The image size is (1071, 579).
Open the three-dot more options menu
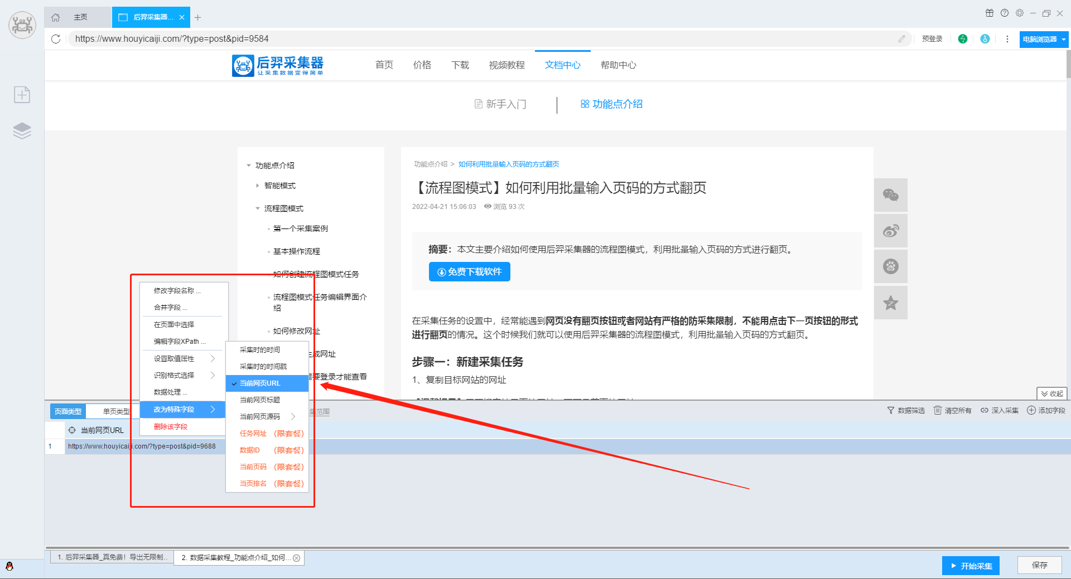[x=1007, y=39]
